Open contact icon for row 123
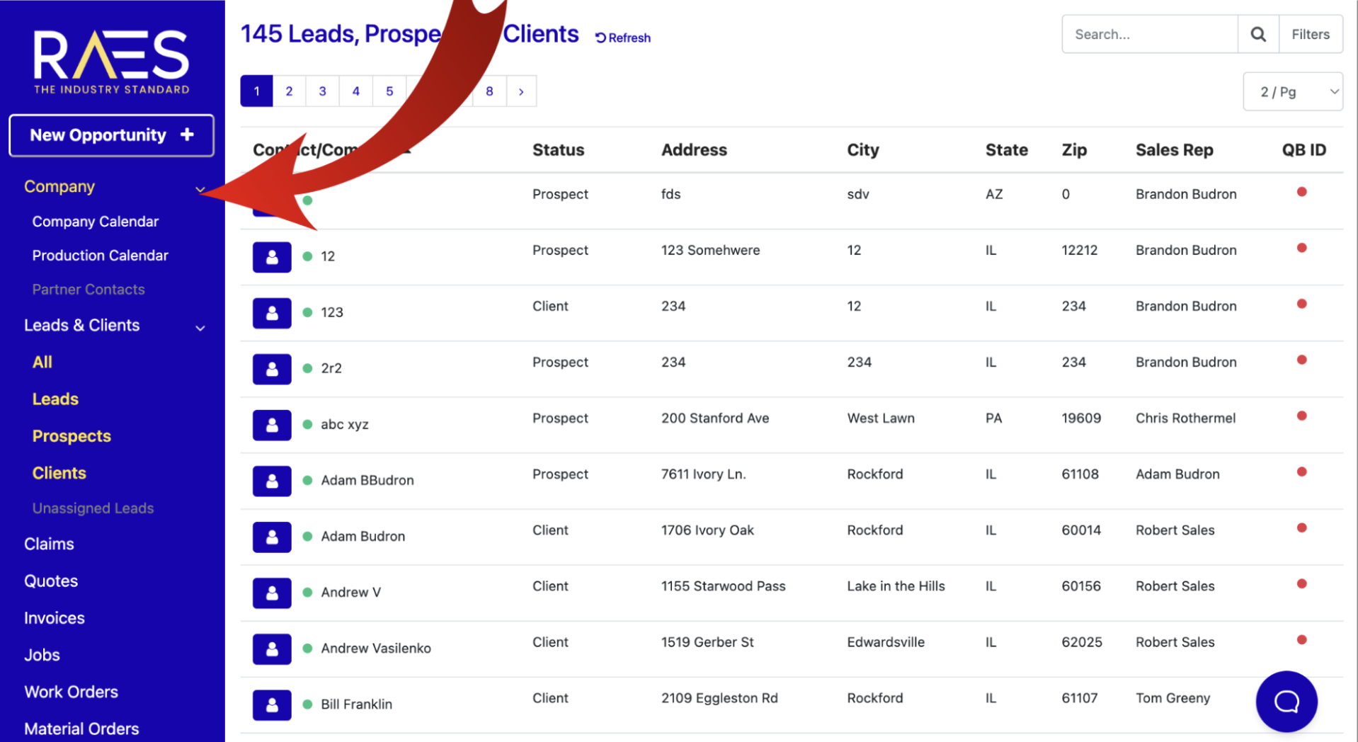This screenshot has width=1358, height=742. click(272, 313)
